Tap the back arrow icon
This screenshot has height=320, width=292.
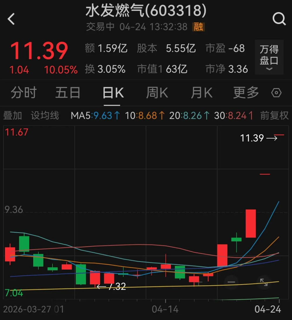click(x=11, y=19)
